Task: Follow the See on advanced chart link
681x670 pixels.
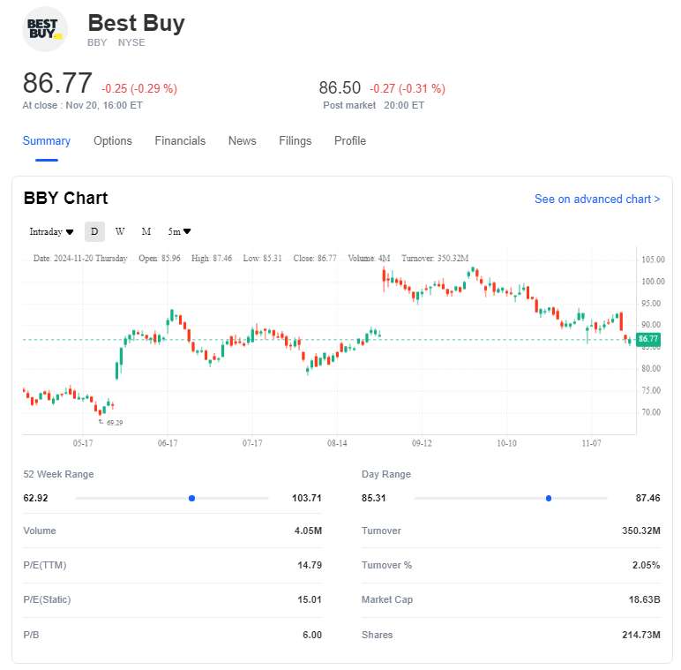Action: pos(597,199)
